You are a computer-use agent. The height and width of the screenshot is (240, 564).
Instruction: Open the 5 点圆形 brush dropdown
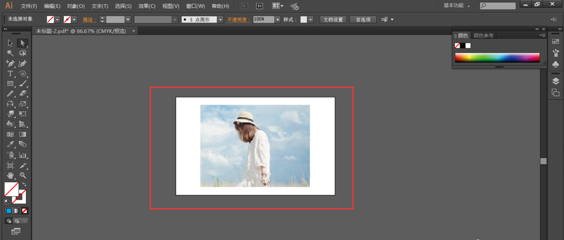(220, 19)
